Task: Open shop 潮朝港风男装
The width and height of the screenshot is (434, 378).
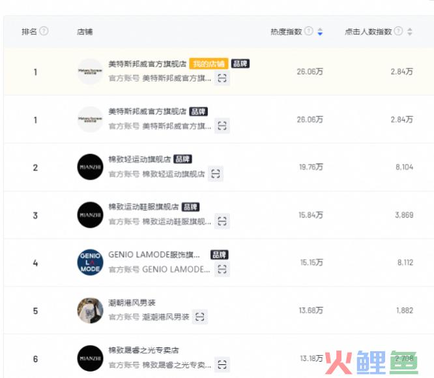Action: 132,302
